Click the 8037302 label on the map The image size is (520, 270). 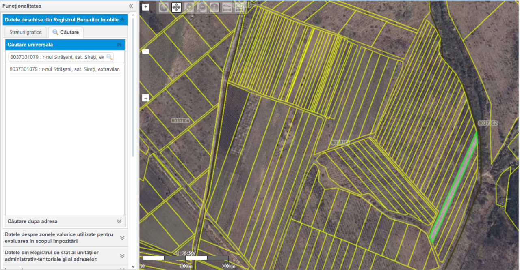pos(487,123)
